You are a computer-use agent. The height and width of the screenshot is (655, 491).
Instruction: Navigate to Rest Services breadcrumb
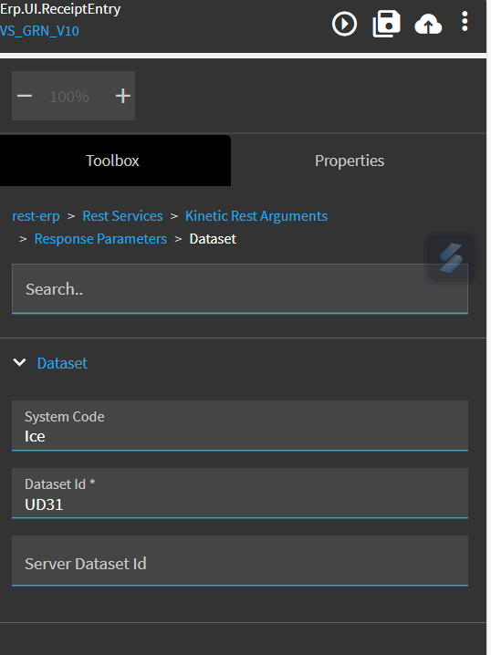[122, 216]
